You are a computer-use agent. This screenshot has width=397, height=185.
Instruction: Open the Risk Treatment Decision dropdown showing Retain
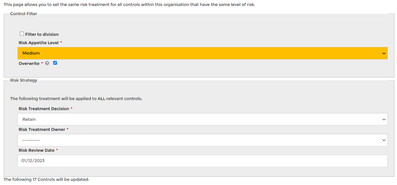pyautogui.click(x=202, y=119)
